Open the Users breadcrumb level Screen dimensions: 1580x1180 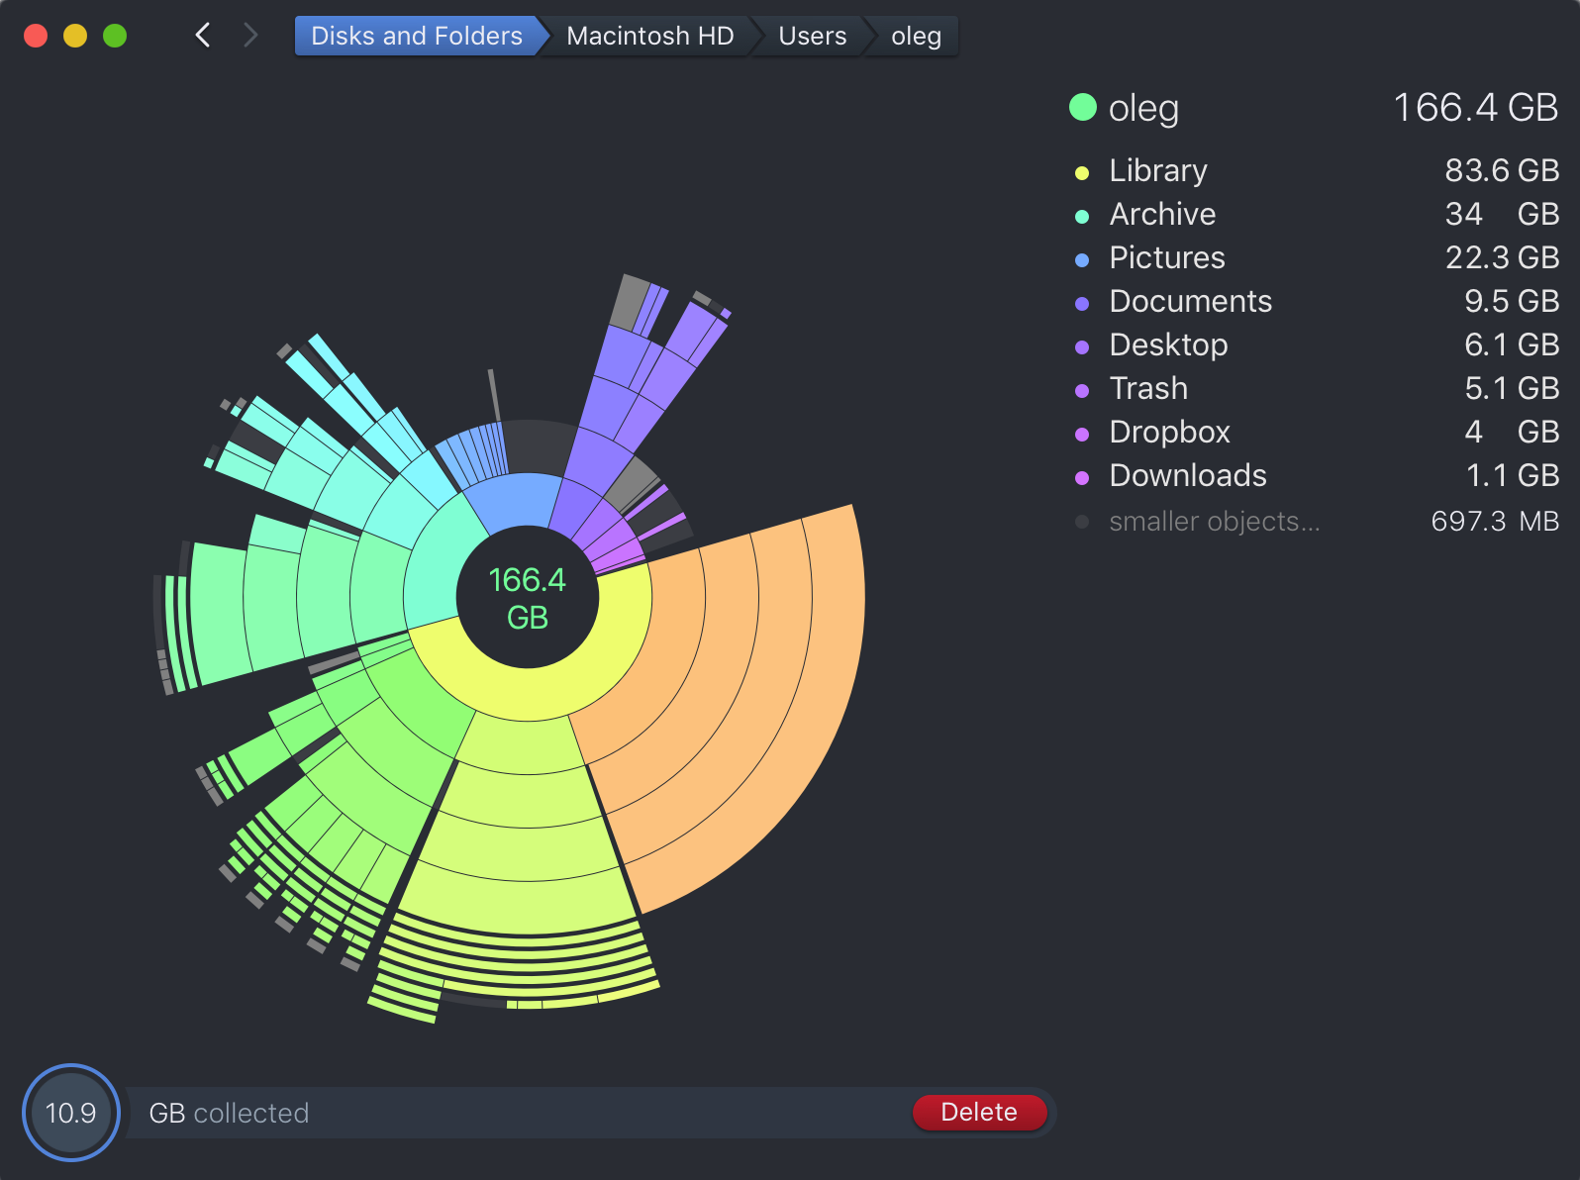[x=812, y=36]
